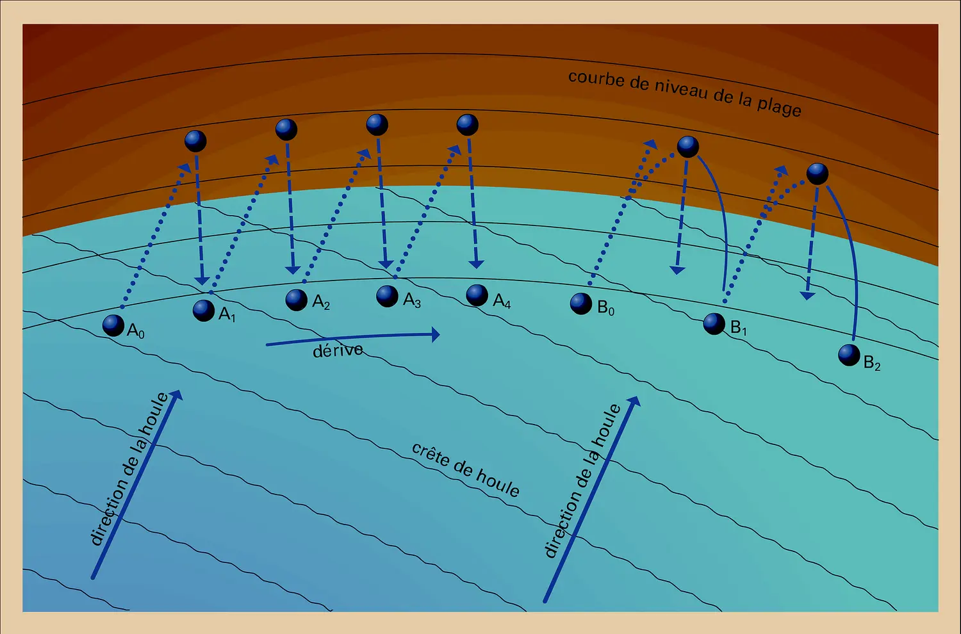Click the sphere labeled B0
The width and height of the screenshot is (961, 634).
pyautogui.click(x=581, y=304)
